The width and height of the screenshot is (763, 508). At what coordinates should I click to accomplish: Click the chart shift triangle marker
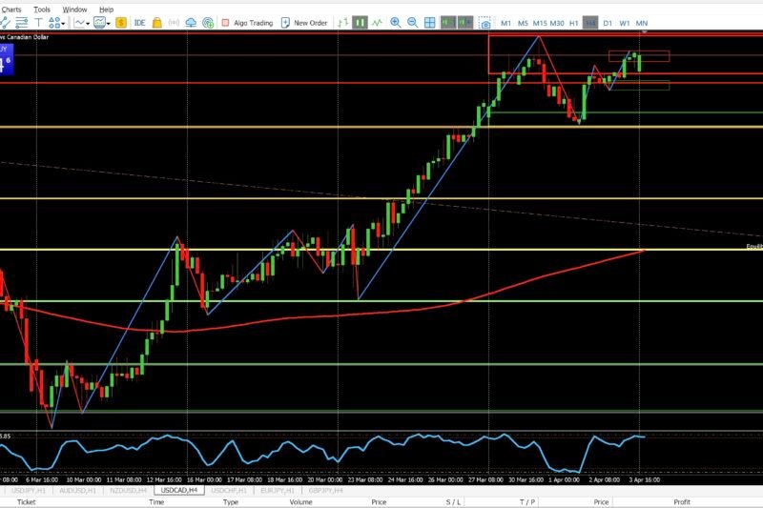tap(645, 32)
